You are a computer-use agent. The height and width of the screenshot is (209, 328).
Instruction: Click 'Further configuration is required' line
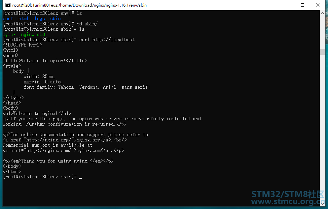tap(65, 124)
